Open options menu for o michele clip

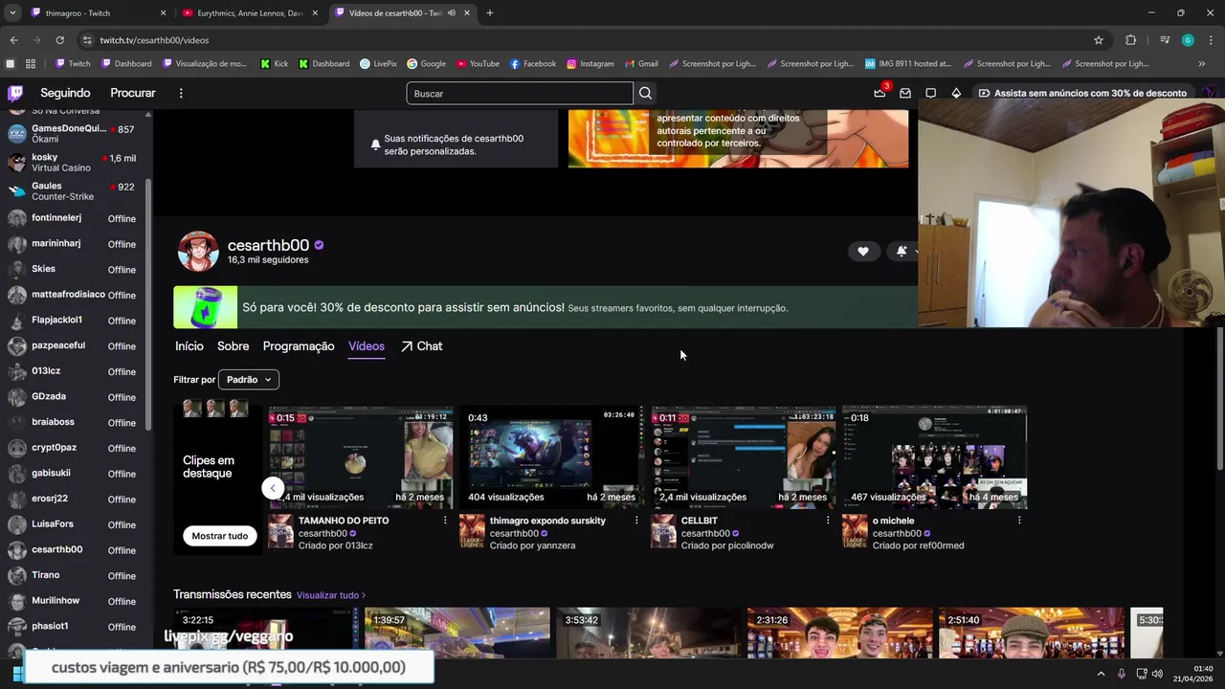tap(1019, 521)
